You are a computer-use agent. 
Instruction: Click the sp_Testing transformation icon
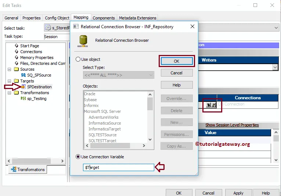[24, 99]
